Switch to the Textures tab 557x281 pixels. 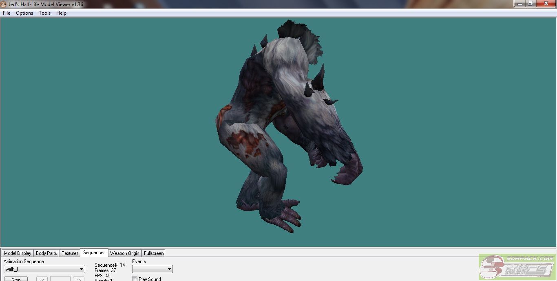tap(70, 253)
